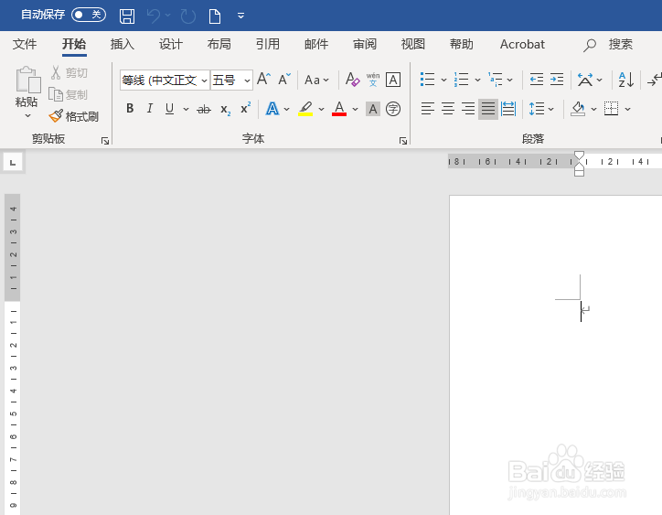This screenshot has height=515, width=662.
Task: Apply bullet list icon
Action: click(427, 79)
